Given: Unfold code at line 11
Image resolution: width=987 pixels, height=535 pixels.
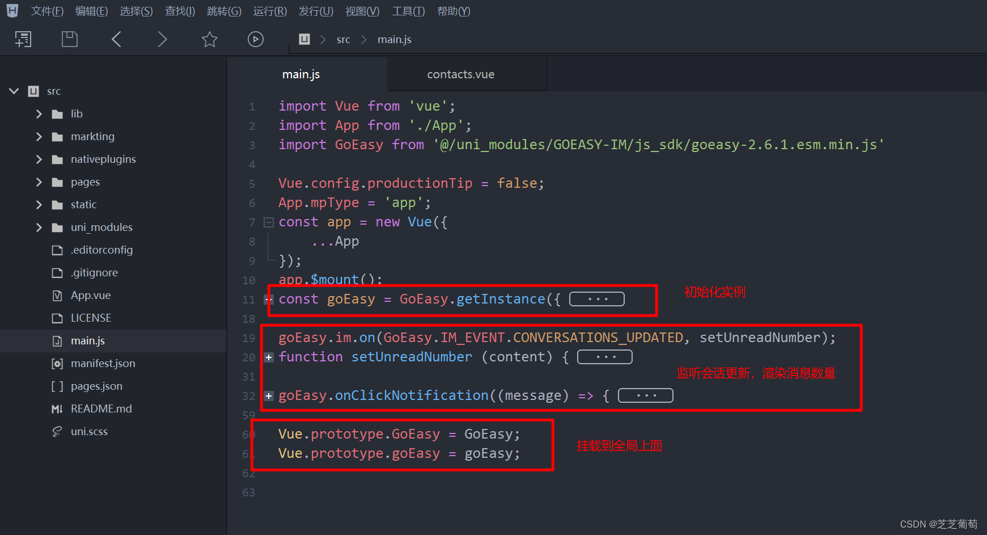Looking at the screenshot, I should point(269,300).
